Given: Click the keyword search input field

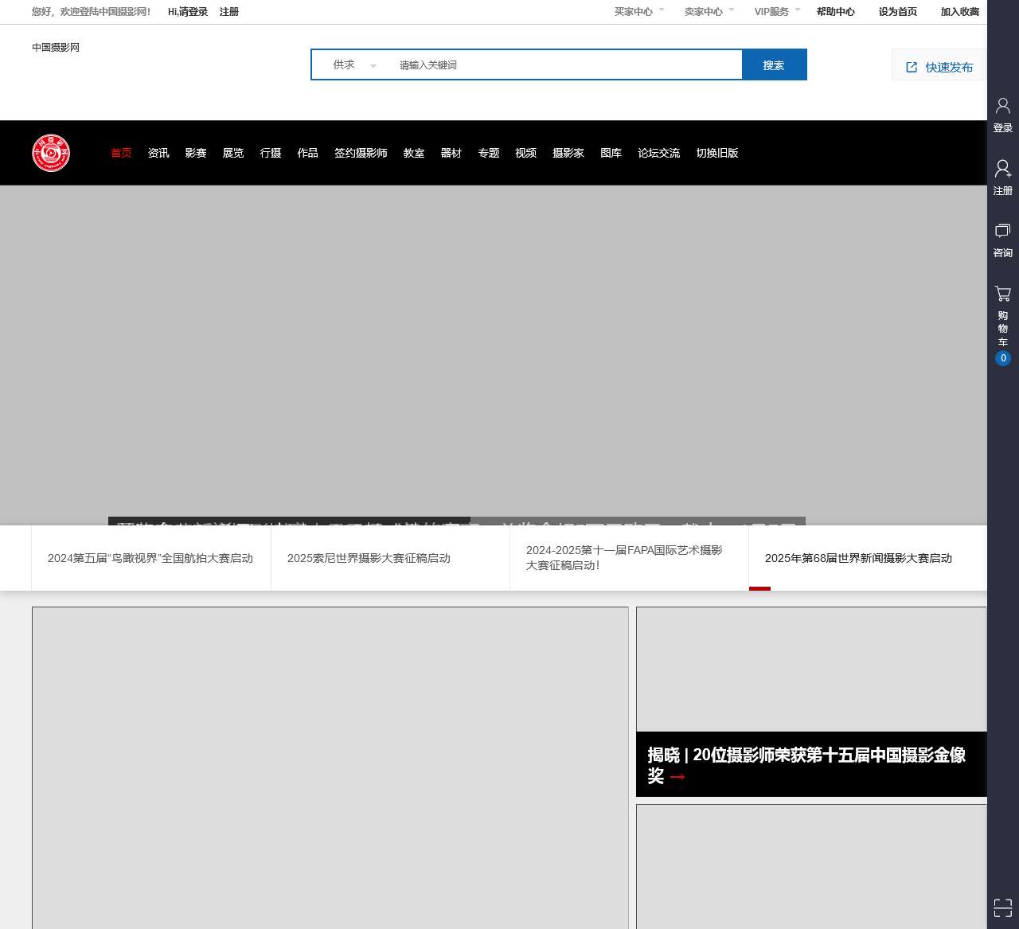Looking at the screenshot, I should 565,65.
